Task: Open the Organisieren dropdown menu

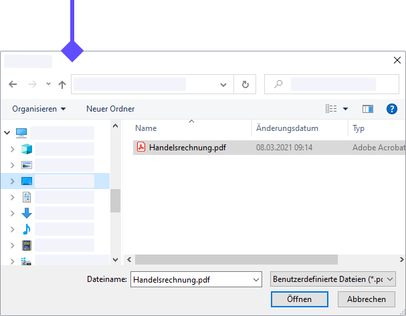Action: tap(39, 109)
